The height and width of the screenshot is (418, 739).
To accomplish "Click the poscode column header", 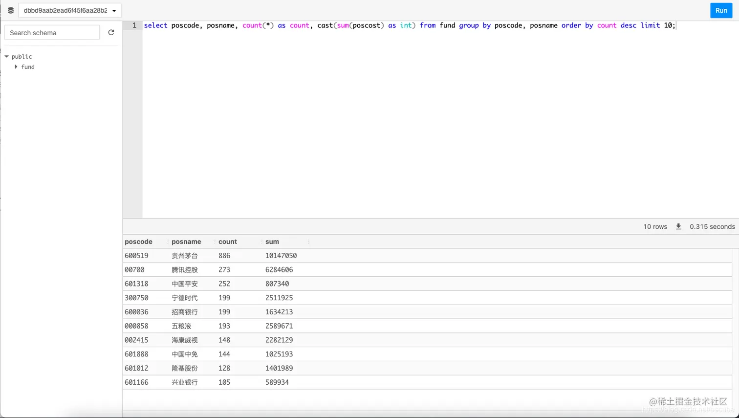I will click(138, 242).
